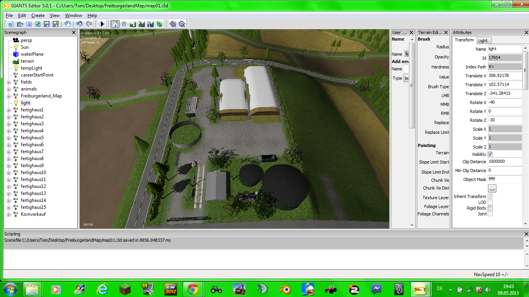This screenshot has height=297, width=529.
Task: Open the Type dropdown in User Attributes
Action: point(406,78)
